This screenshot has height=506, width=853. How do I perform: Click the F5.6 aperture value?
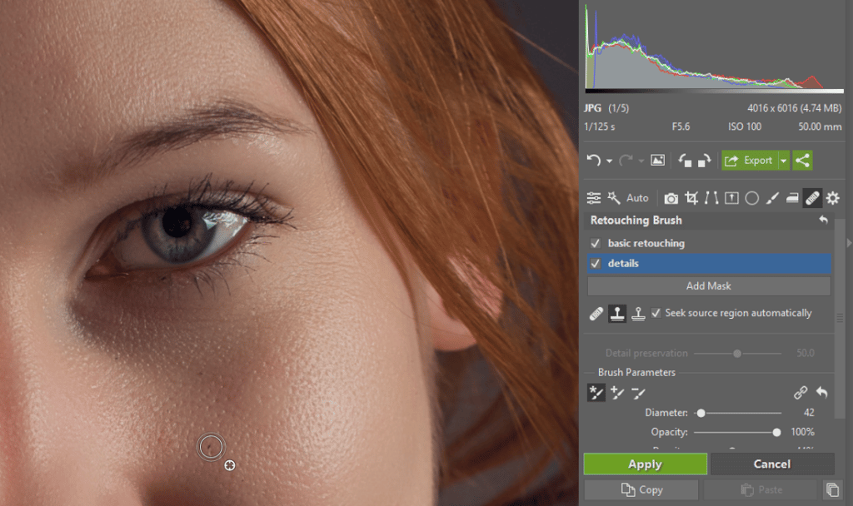[681, 126]
